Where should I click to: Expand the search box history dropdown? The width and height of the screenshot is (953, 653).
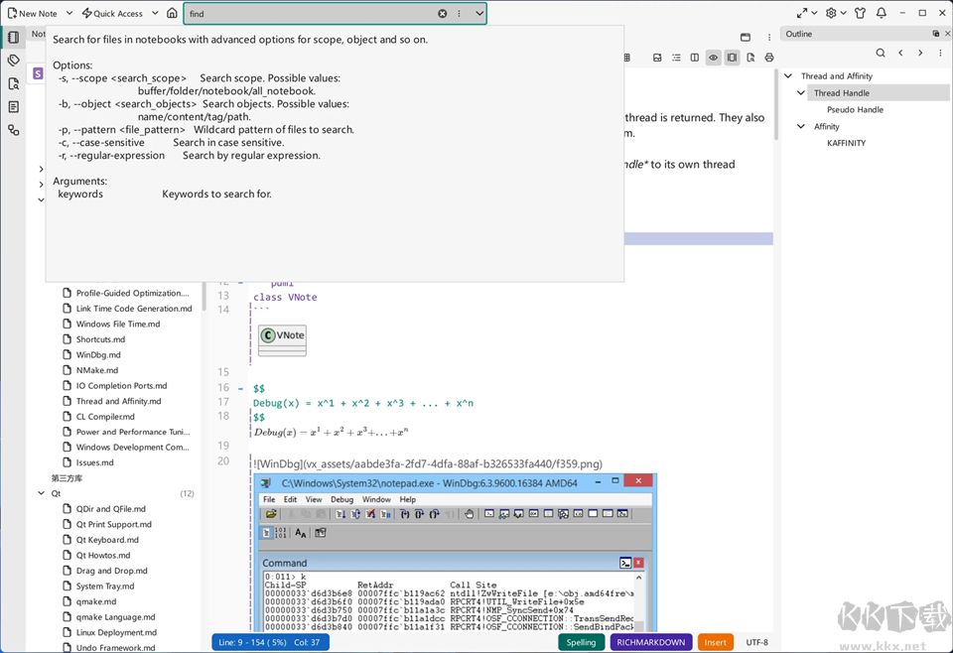click(x=479, y=13)
